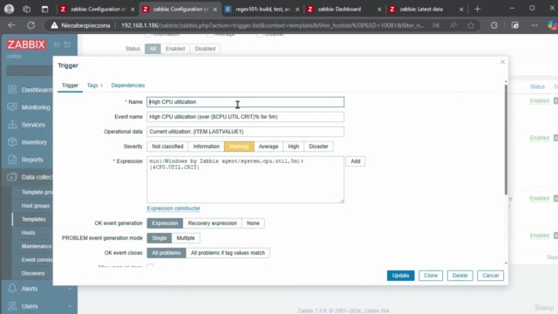
Task: Set PROBLEM event generation mode to Multiple
Action: 186,238
